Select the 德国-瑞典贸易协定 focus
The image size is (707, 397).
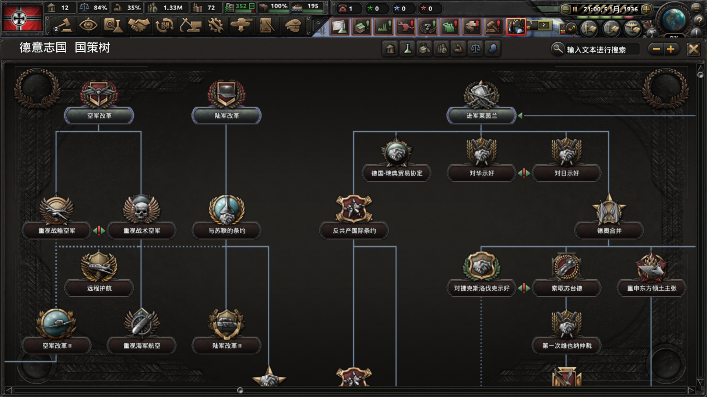[x=397, y=159]
